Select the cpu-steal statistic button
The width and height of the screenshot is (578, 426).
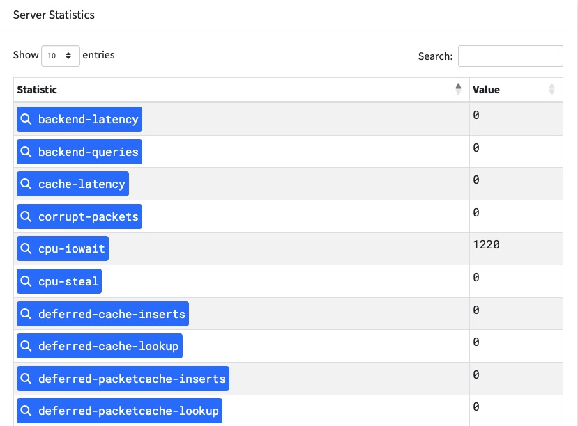tap(59, 281)
